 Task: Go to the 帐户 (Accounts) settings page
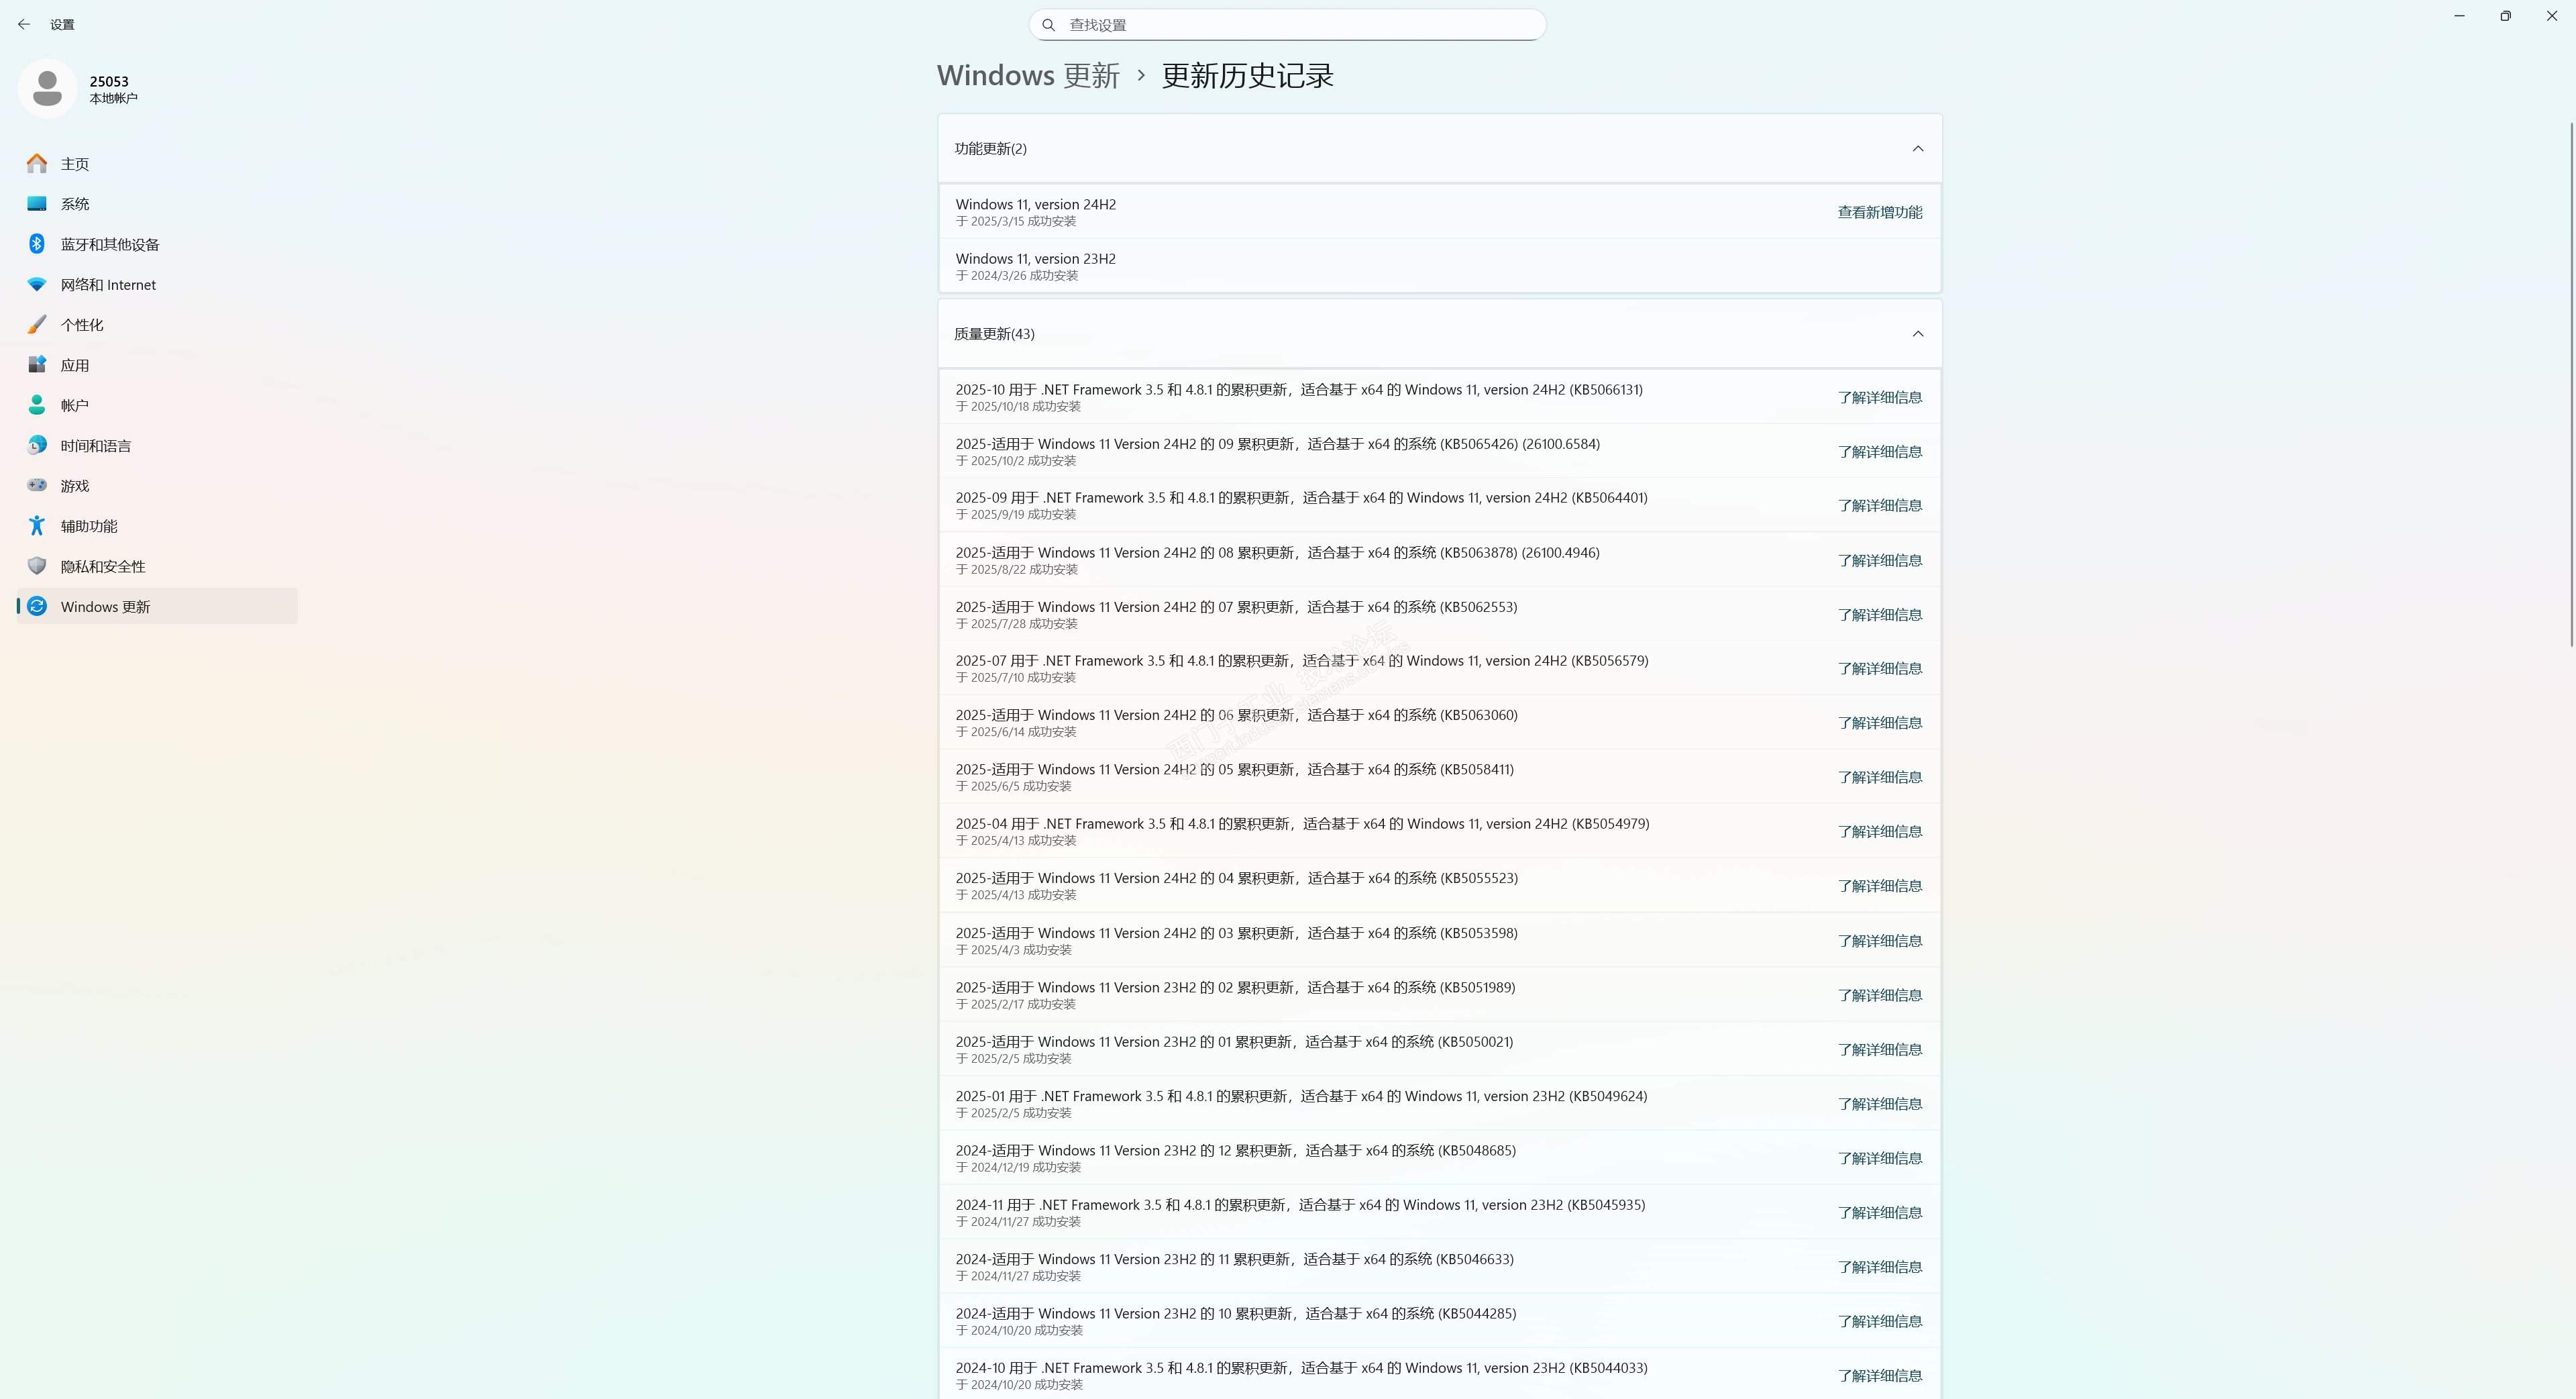(75, 405)
